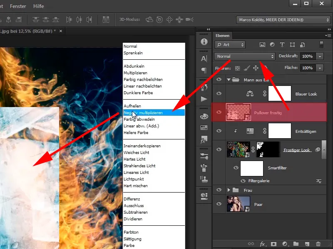The height and width of the screenshot is (249, 333).
Task: Select the 3D roll icon
Action: tap(159, 20)
